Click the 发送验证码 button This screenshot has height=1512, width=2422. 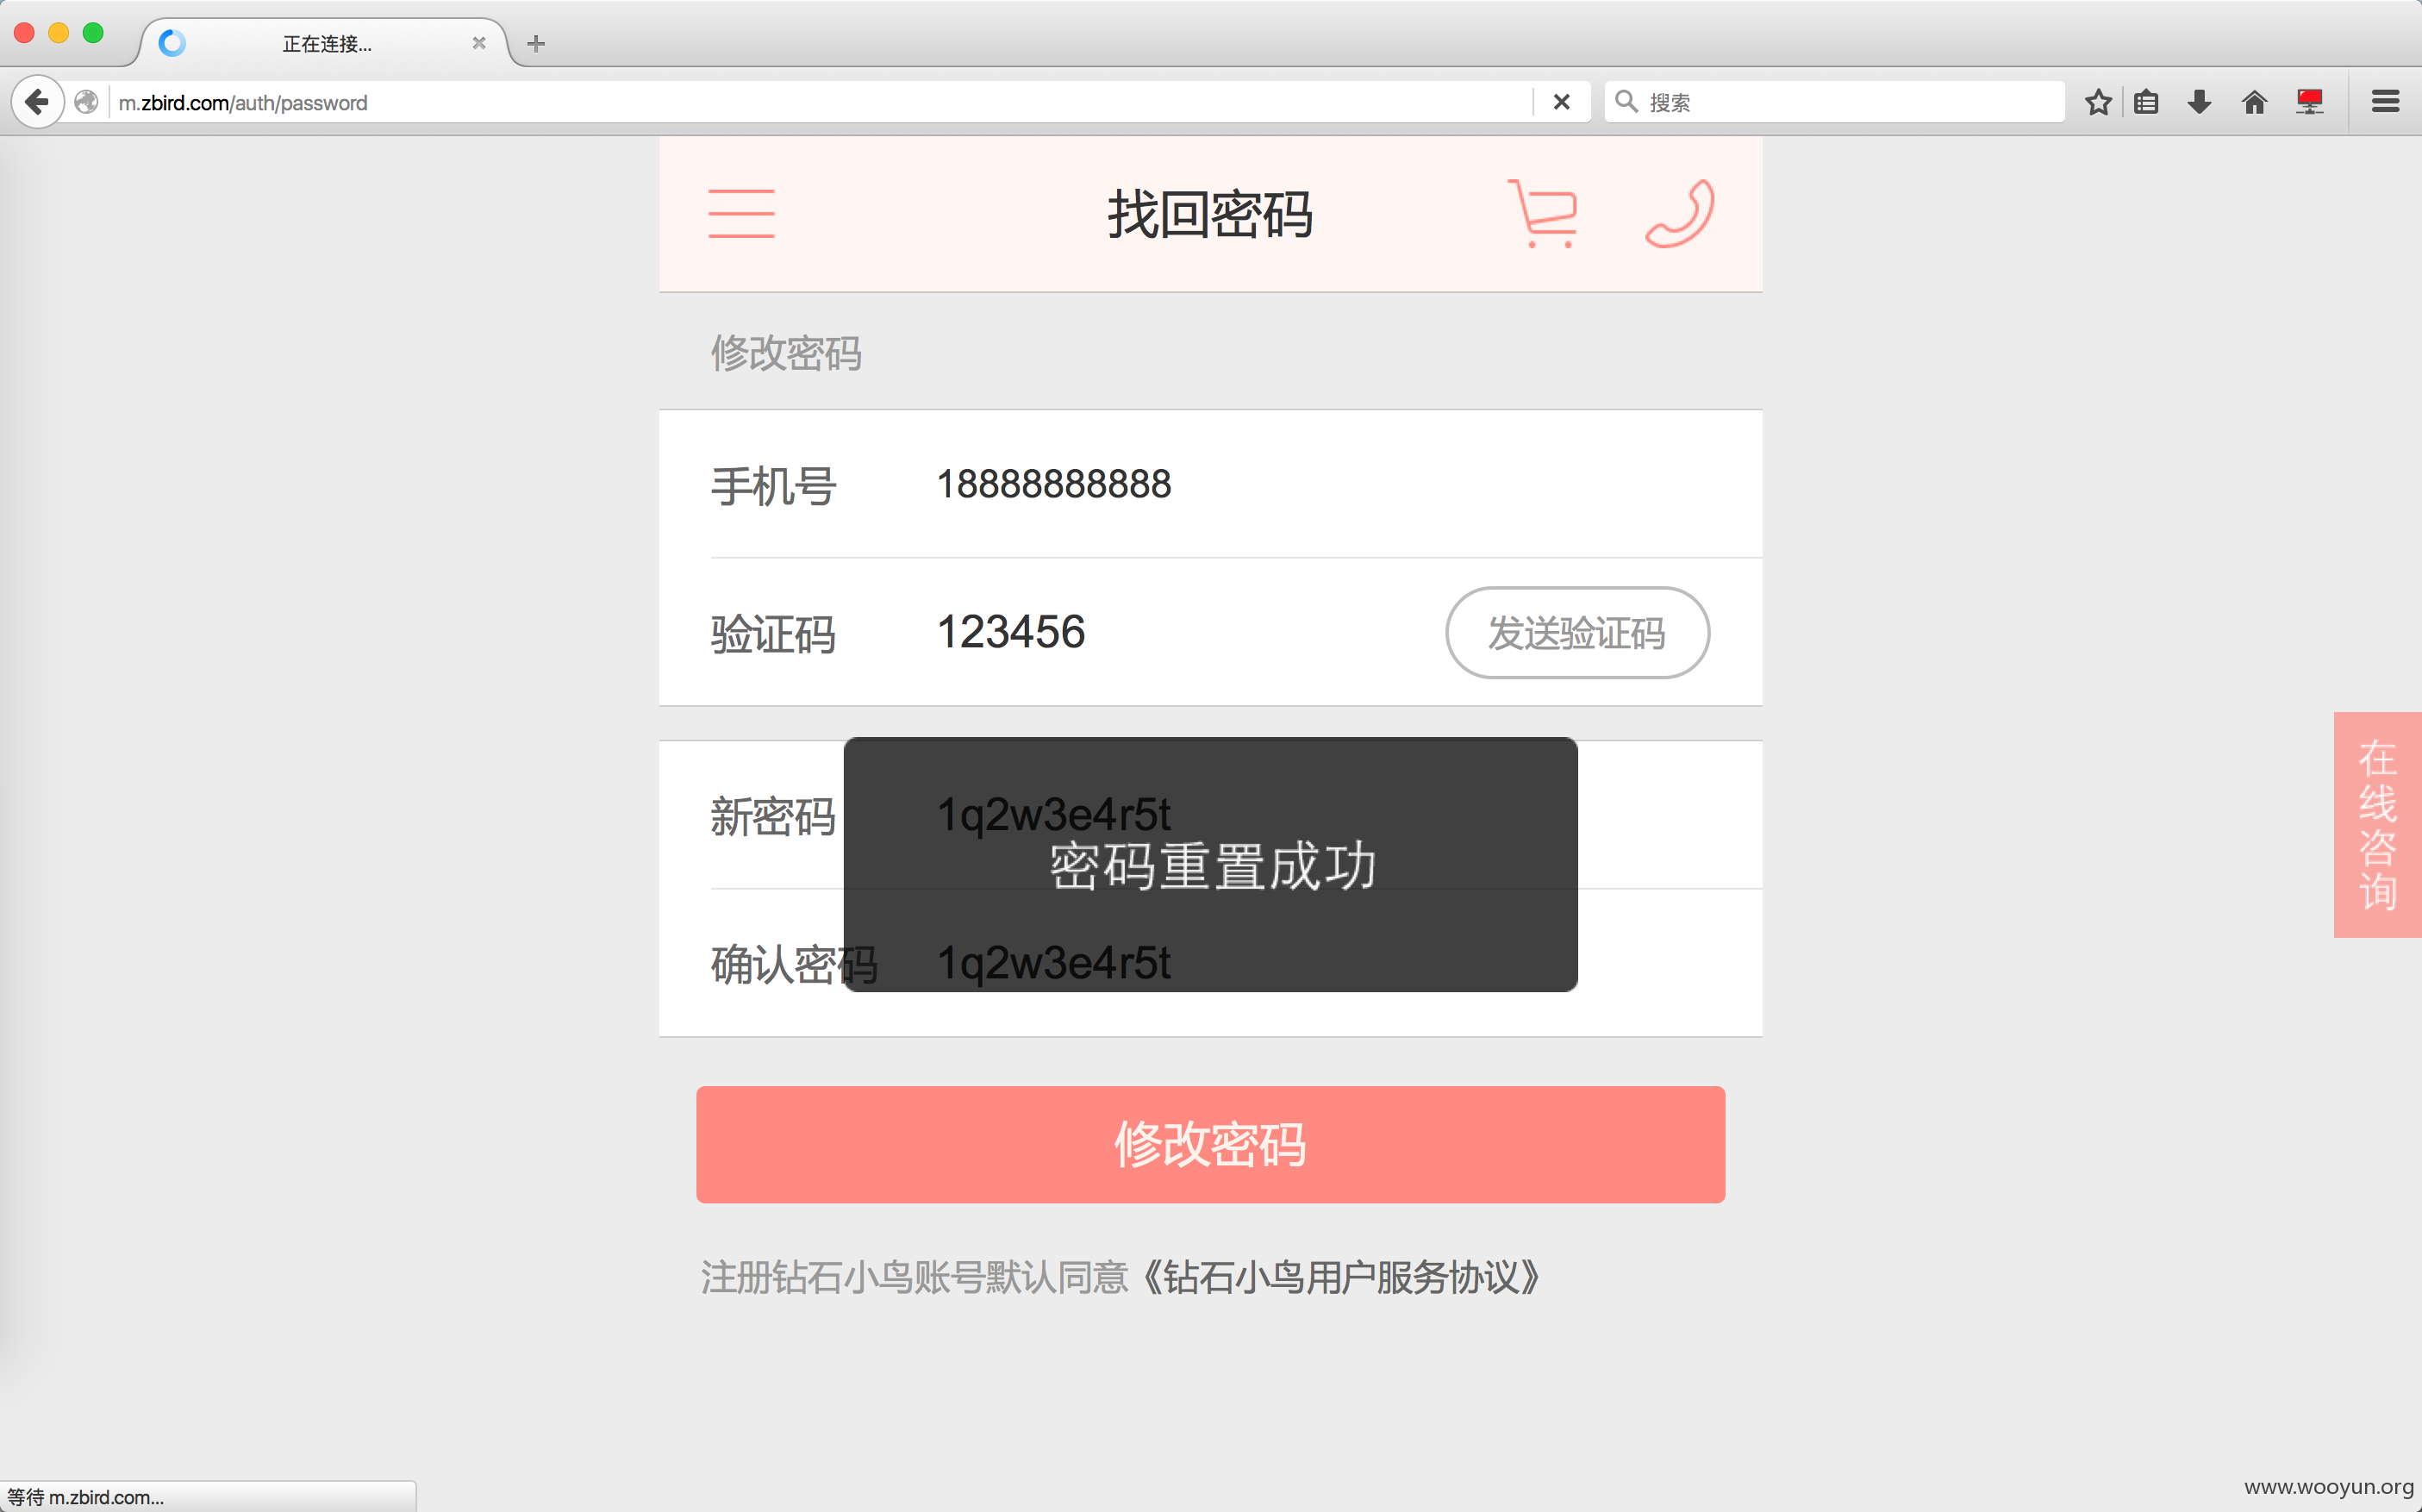tap(1576, 633)
